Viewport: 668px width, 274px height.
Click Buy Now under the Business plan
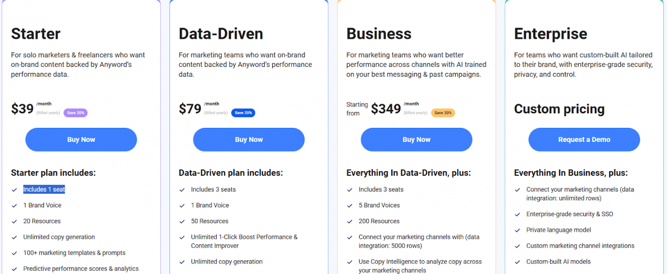point(416,140)
